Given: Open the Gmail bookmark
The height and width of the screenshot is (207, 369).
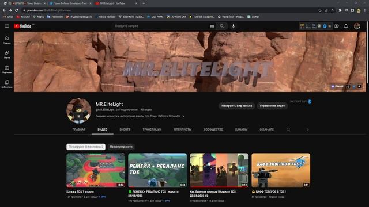Looking at the screenshot, I should coord(8,17).
